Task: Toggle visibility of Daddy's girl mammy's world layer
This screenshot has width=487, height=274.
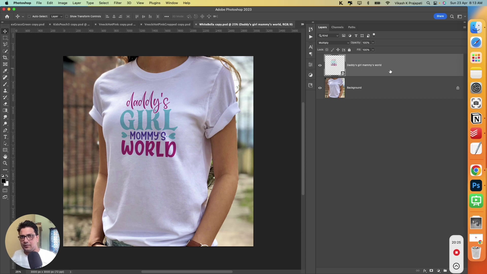Action: click(x=320, y=65)
